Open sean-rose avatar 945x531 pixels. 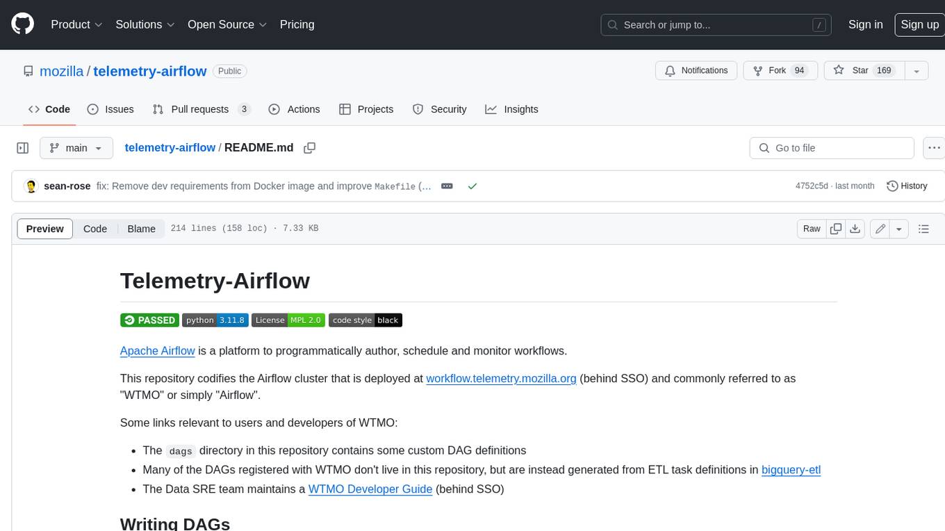31,186
